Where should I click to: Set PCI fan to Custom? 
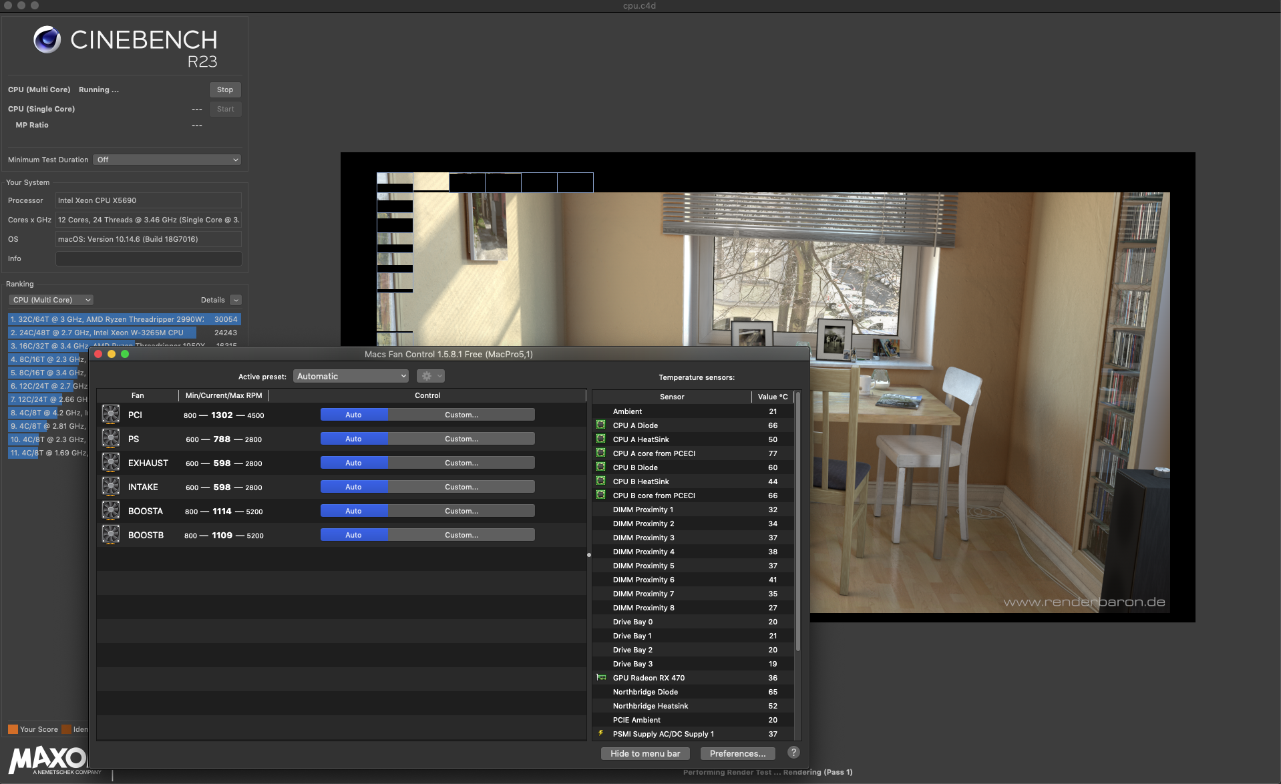point(462,415)
